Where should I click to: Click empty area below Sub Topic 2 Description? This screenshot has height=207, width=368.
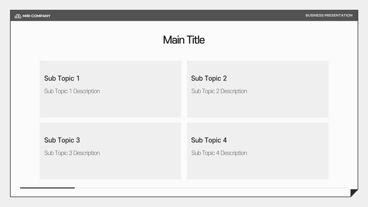point(258,107)
